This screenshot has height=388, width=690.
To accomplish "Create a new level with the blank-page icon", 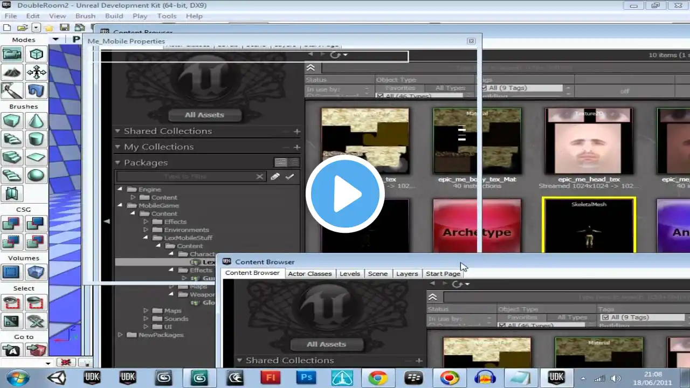I will point(8,27).
